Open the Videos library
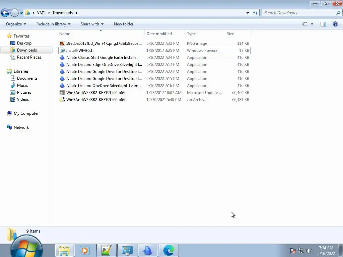 [x=23, y=99]
